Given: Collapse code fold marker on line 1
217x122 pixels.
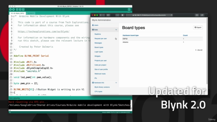Looking at the screenshot, I should tap(13, 16).
